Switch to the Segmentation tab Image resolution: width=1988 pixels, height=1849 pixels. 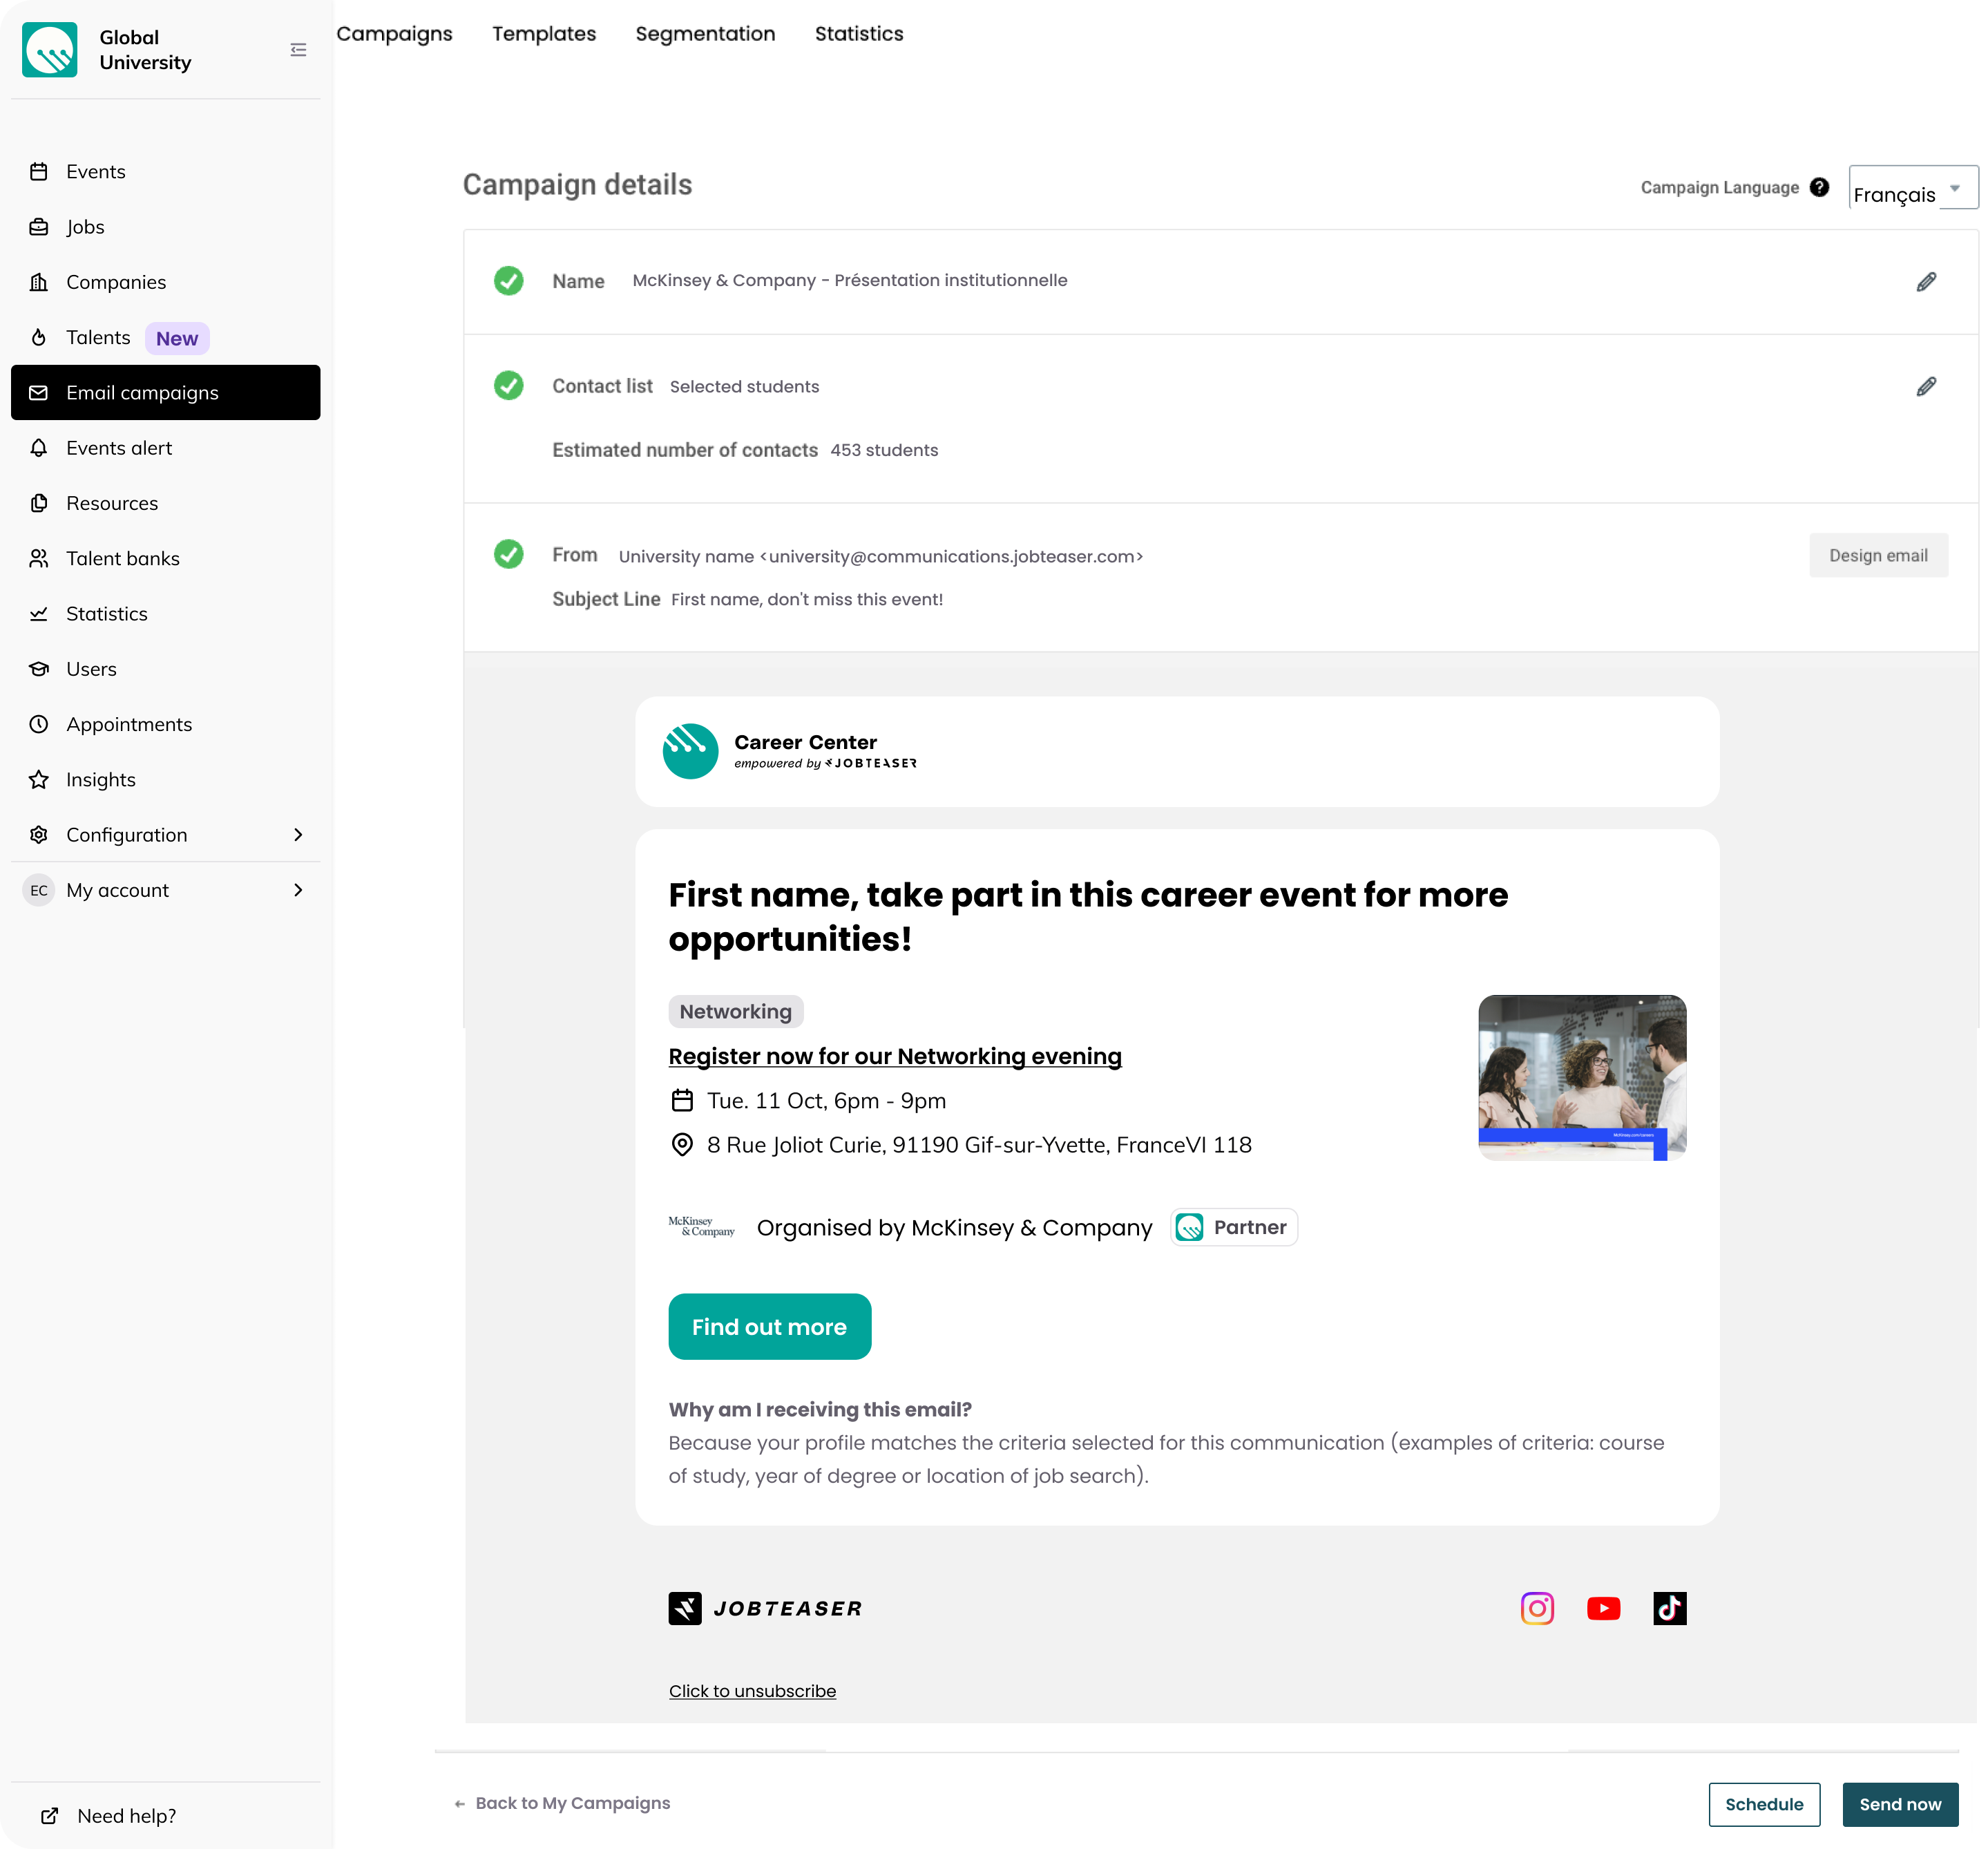[x=705, y=34]
